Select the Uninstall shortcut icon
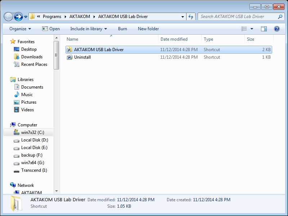 (x=69, y=57)
